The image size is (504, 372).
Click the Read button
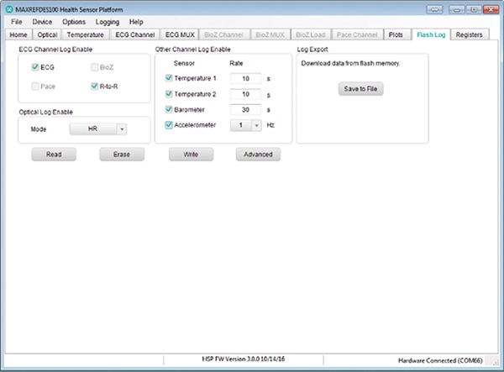[54, 155]
